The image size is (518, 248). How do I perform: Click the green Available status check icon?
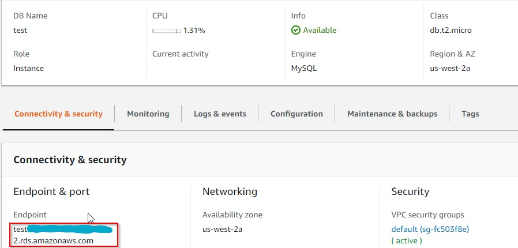[296, 30]
